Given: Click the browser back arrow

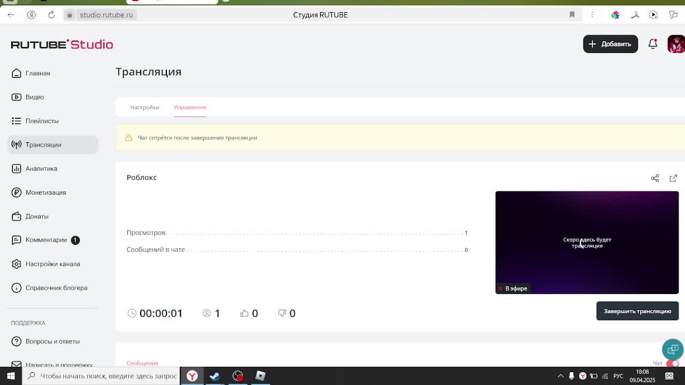Looking at the screenshot, I should (11, 14).
